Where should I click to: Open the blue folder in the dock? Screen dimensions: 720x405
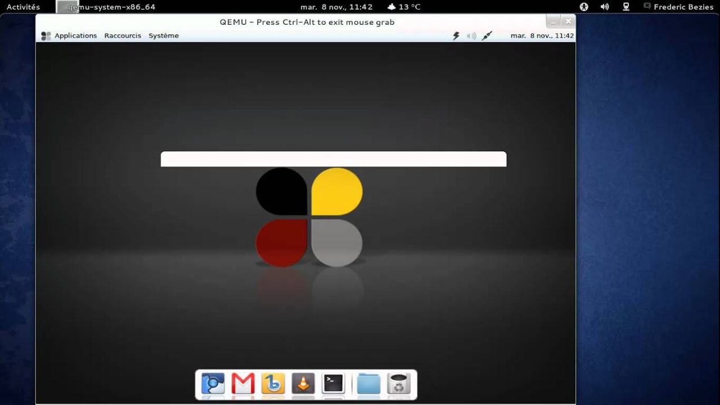coord(369,384)
